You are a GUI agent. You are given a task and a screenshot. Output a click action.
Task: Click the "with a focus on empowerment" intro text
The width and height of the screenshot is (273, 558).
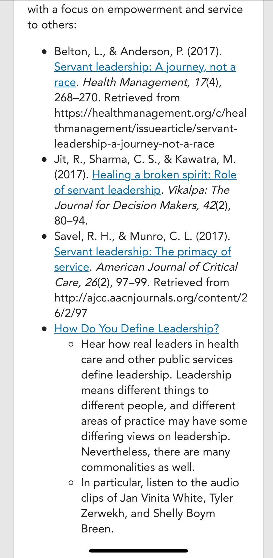point(135,17)
